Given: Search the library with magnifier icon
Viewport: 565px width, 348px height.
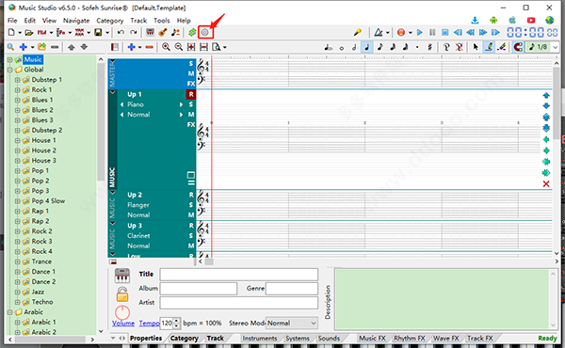Looking at the screenshot, I should (x=10, y=47).
